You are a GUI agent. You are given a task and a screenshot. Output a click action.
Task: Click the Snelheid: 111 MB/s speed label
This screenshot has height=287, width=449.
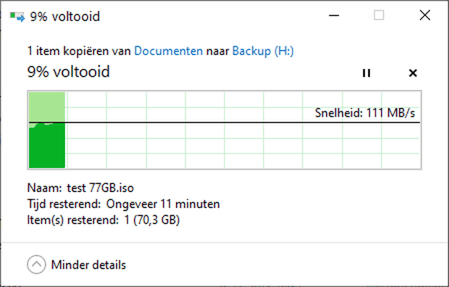coord(365,112)
